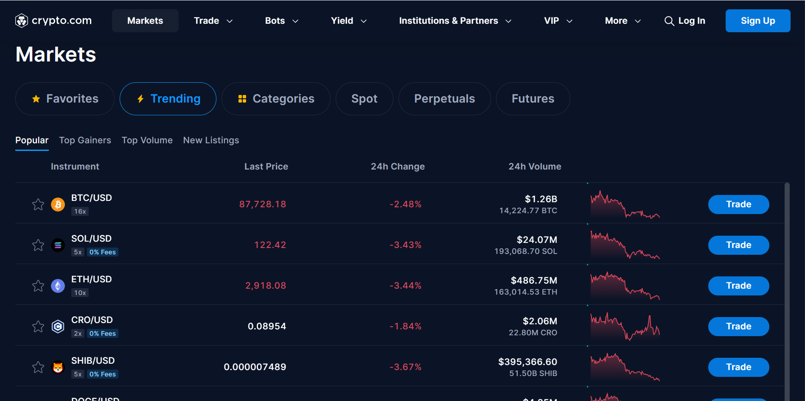Screen dimensions: 805x401
Task: Click the CRO/USD pair name
Action: click(x=92, y=320)
